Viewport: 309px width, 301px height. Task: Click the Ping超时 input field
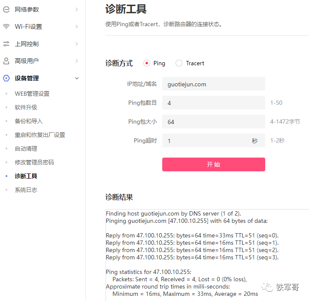[206, 140]
